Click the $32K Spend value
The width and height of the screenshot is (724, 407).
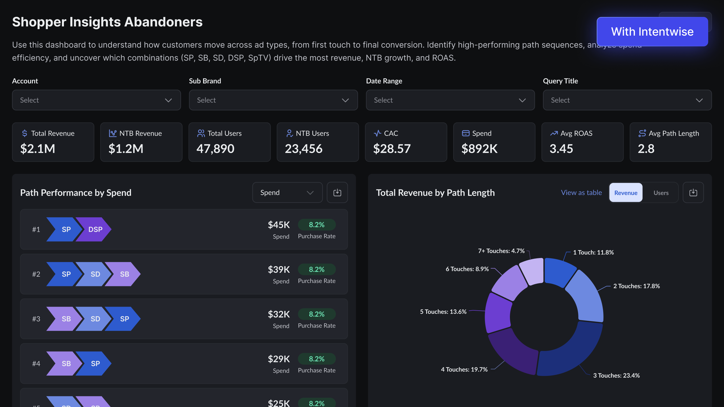click(279, 314)
